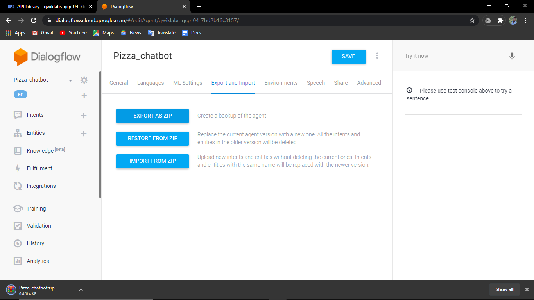Activate the test console microphone
The image size is (534, 300).
point(512,56)
